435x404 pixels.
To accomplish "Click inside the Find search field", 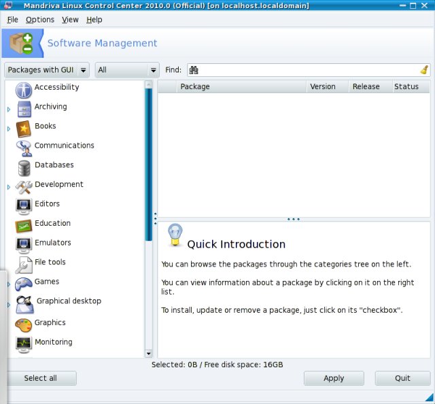I will pos(309,70).
